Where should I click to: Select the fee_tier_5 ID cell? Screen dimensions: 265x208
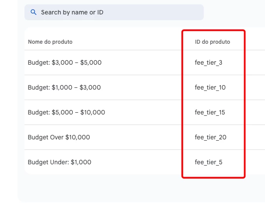(209, 162)
